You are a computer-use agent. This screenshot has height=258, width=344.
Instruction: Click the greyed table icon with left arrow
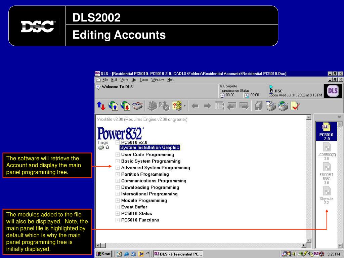point(231,106)
